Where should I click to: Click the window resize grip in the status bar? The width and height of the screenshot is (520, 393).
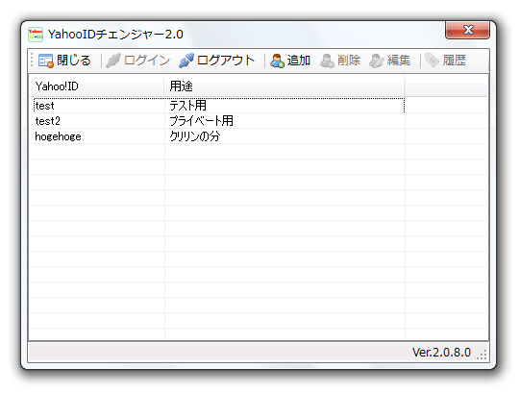(x=482, y=355)
